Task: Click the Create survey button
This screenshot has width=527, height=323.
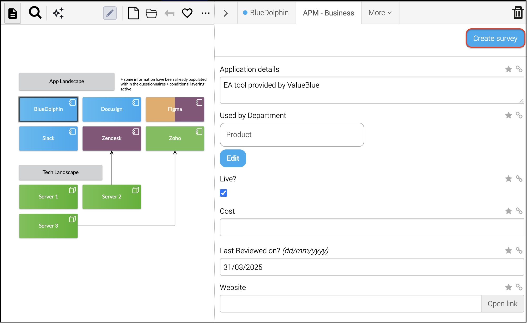Action: (x=495, y=38)
